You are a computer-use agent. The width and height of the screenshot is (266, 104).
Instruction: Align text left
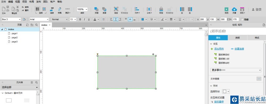click(111, 19)
